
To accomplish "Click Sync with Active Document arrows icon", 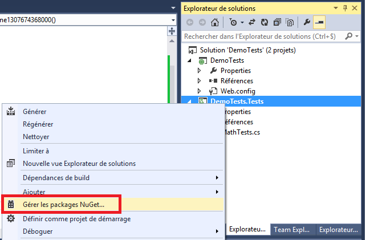I will coord(251,22).
